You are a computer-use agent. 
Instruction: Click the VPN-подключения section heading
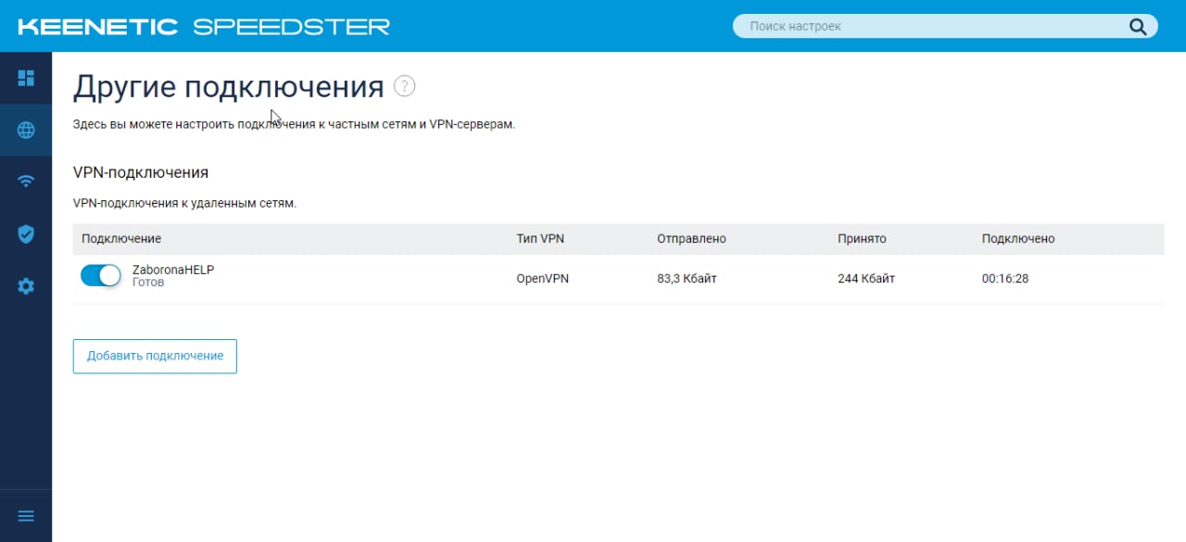[141, 172]
